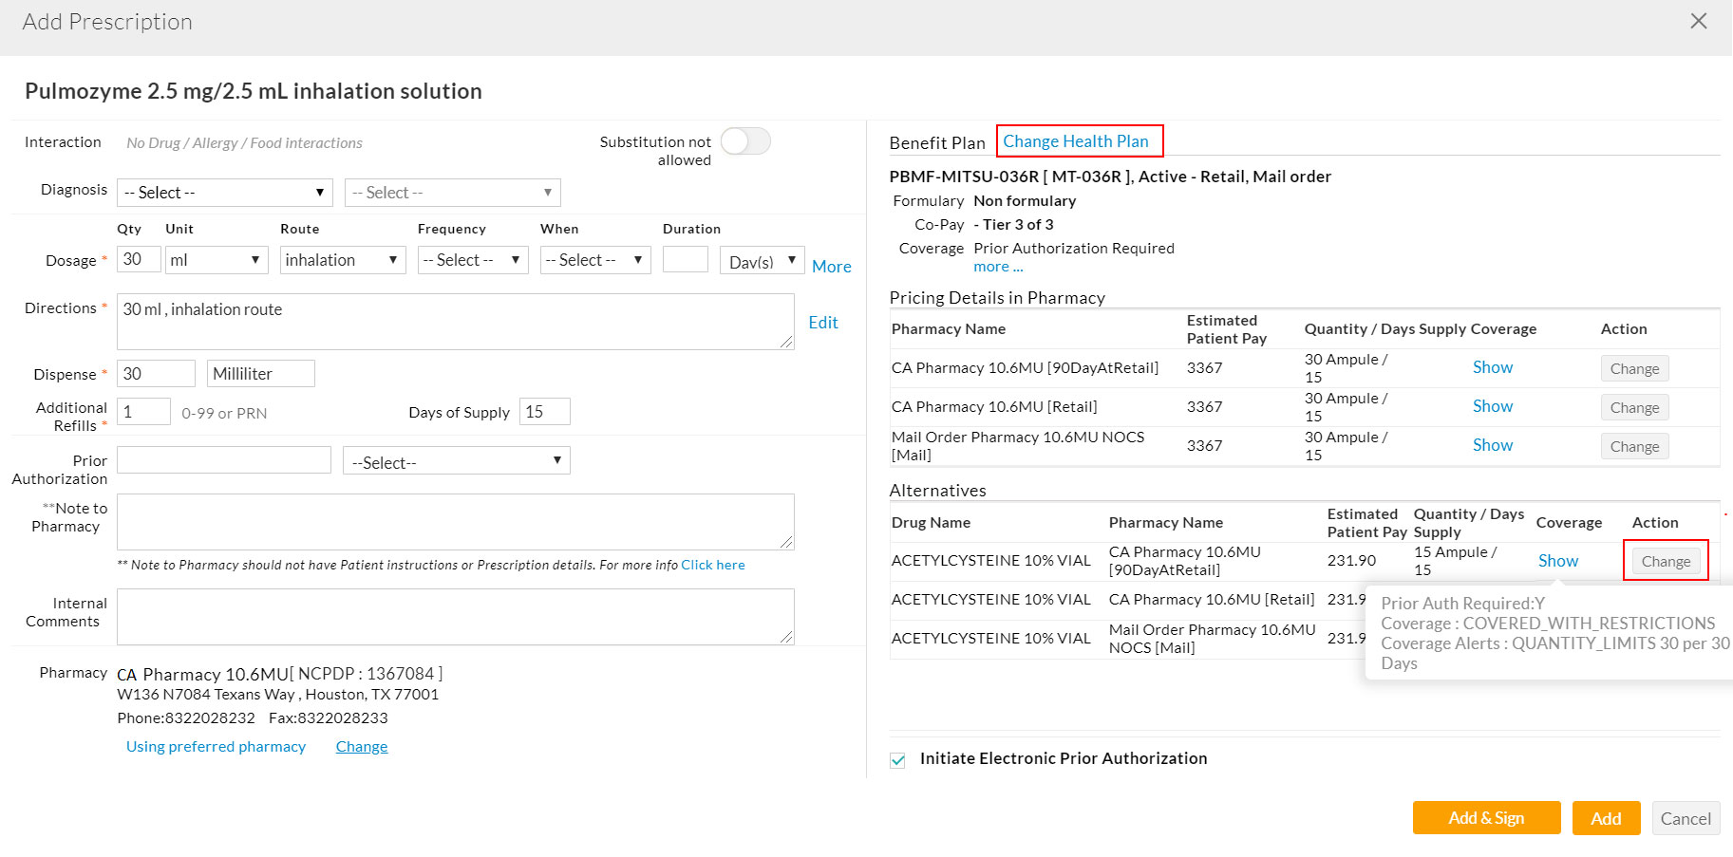Click the Add & Sign button
The height and width of the screenshot is (857, 1733).
(x=1486, y=818)
